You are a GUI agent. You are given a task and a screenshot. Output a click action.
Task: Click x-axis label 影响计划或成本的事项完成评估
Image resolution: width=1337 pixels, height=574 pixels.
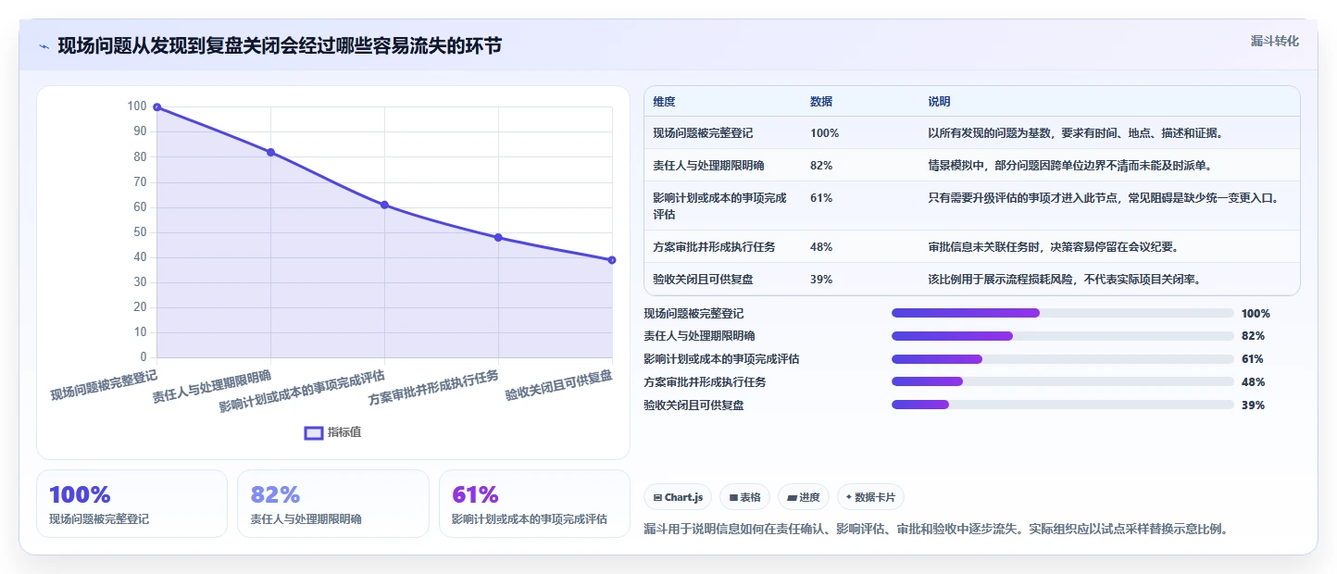(302, 390)
